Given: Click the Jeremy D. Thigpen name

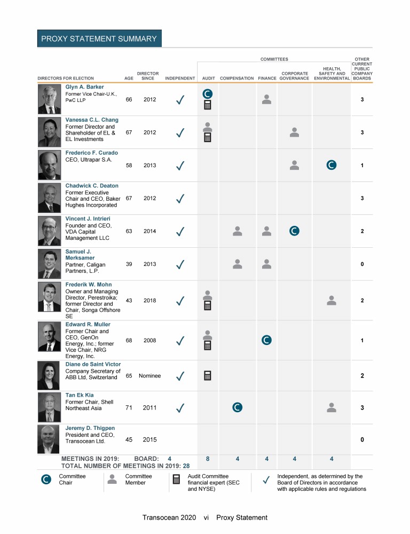Looking at the screenshot, I should [x=90, y=428].
